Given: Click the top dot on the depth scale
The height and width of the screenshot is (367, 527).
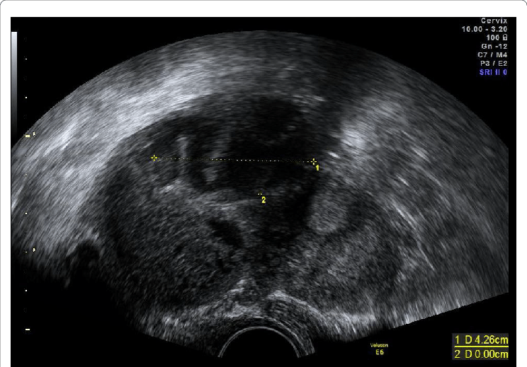Looking at the screenshot, I should coord(27,59).
